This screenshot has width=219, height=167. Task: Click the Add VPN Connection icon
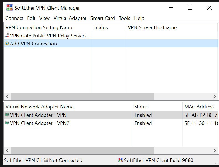pyautogui.click(x=7, y=44)
